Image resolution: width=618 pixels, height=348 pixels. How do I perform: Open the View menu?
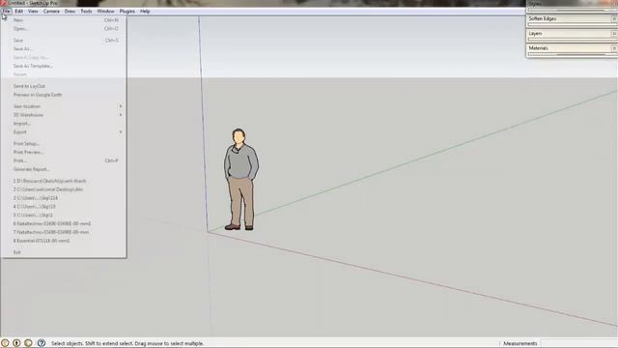click(x=33, y=12)
